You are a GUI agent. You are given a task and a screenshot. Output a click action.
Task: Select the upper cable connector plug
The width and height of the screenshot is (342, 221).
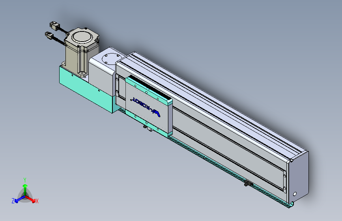pyautogui.click(x=54, y=26)
